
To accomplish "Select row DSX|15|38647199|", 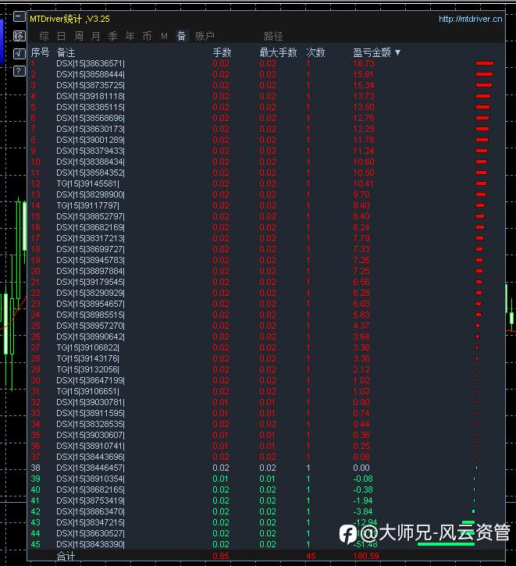I will coord(266,380).
